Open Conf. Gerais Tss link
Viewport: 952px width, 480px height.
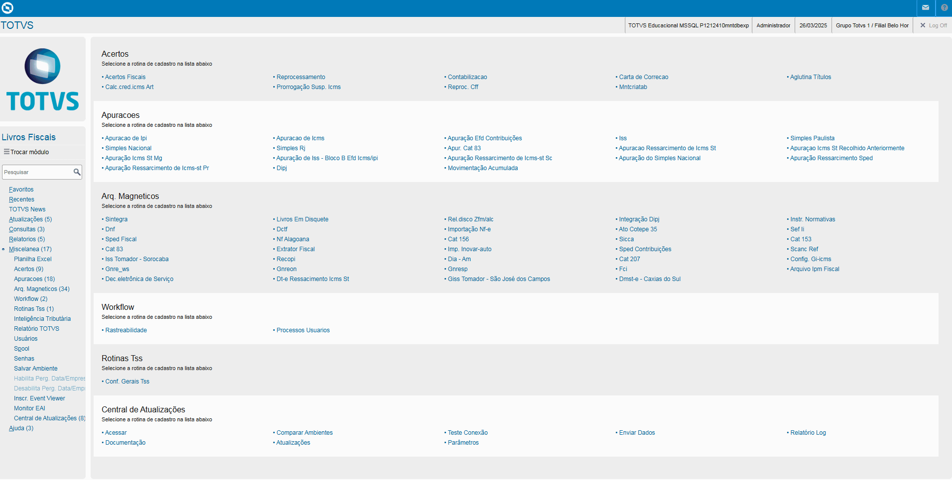pyautogui.click(x=127, y=382)
